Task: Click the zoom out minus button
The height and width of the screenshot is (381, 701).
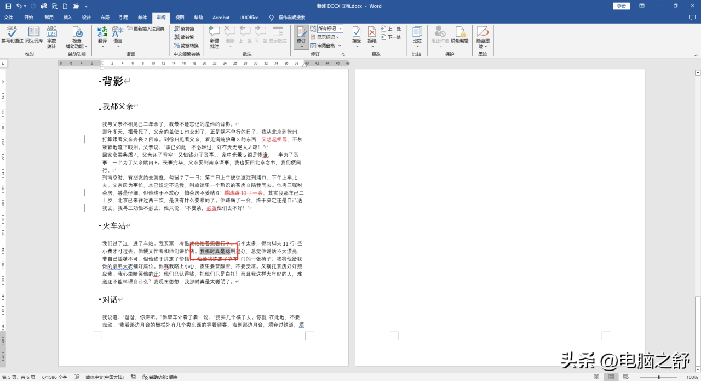Action: coord(638,377)
